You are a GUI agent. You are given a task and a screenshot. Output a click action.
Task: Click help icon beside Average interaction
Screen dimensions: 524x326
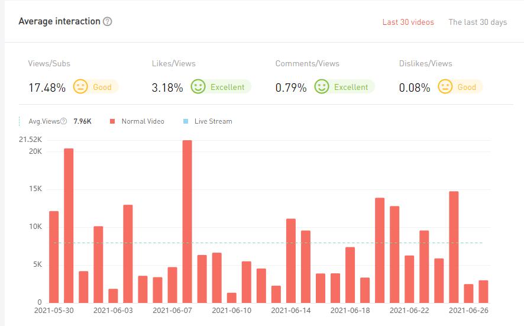[107, 22]
